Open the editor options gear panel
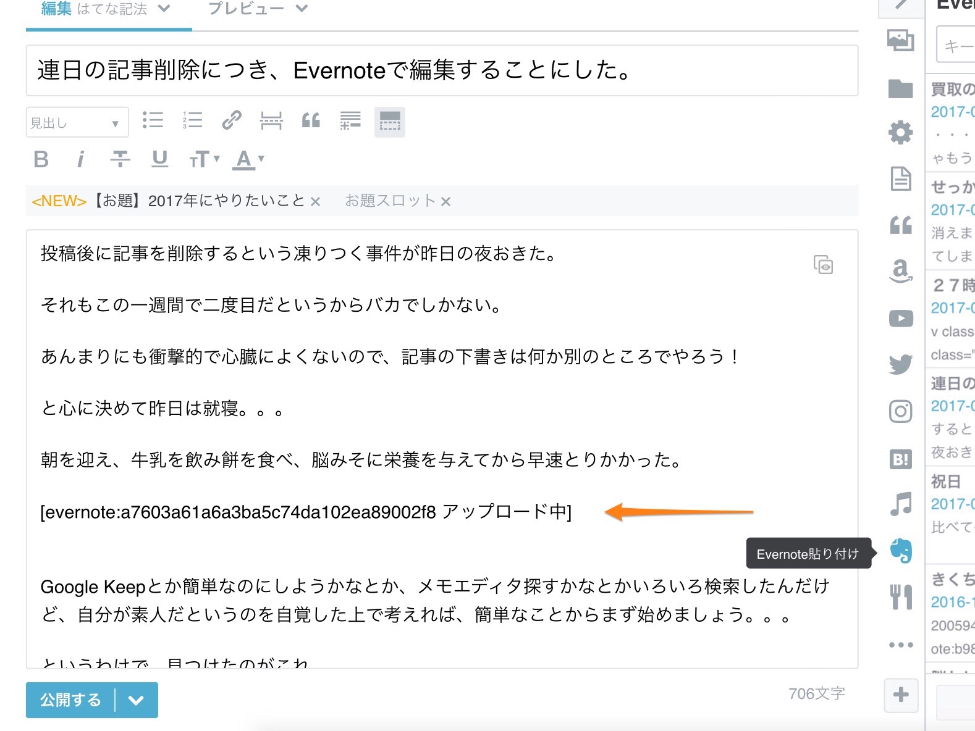This screenshot has width=975, height=731. pyautogui.click(x=901, y=132)
